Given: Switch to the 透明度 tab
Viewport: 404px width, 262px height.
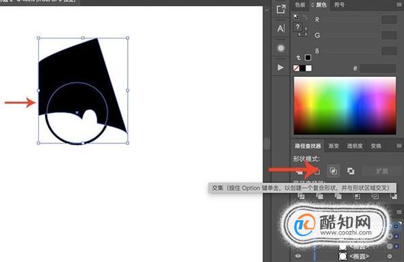Looking at the screenshot, I should (355, 146).
